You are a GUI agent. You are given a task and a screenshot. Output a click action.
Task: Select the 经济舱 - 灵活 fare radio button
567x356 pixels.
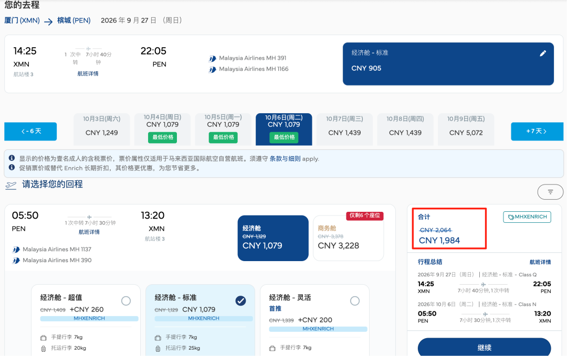355,300
